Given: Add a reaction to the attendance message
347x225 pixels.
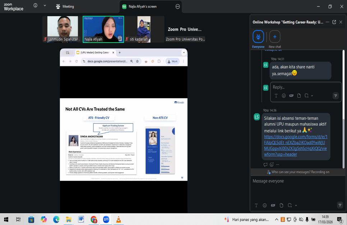Looking at the screenshot, I should click(x=272, y=165).
